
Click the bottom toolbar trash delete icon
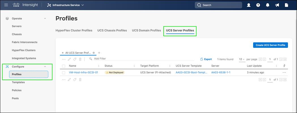point(80,80)
